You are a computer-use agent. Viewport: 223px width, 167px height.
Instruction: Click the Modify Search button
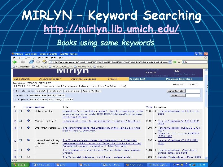coord(56,95)
